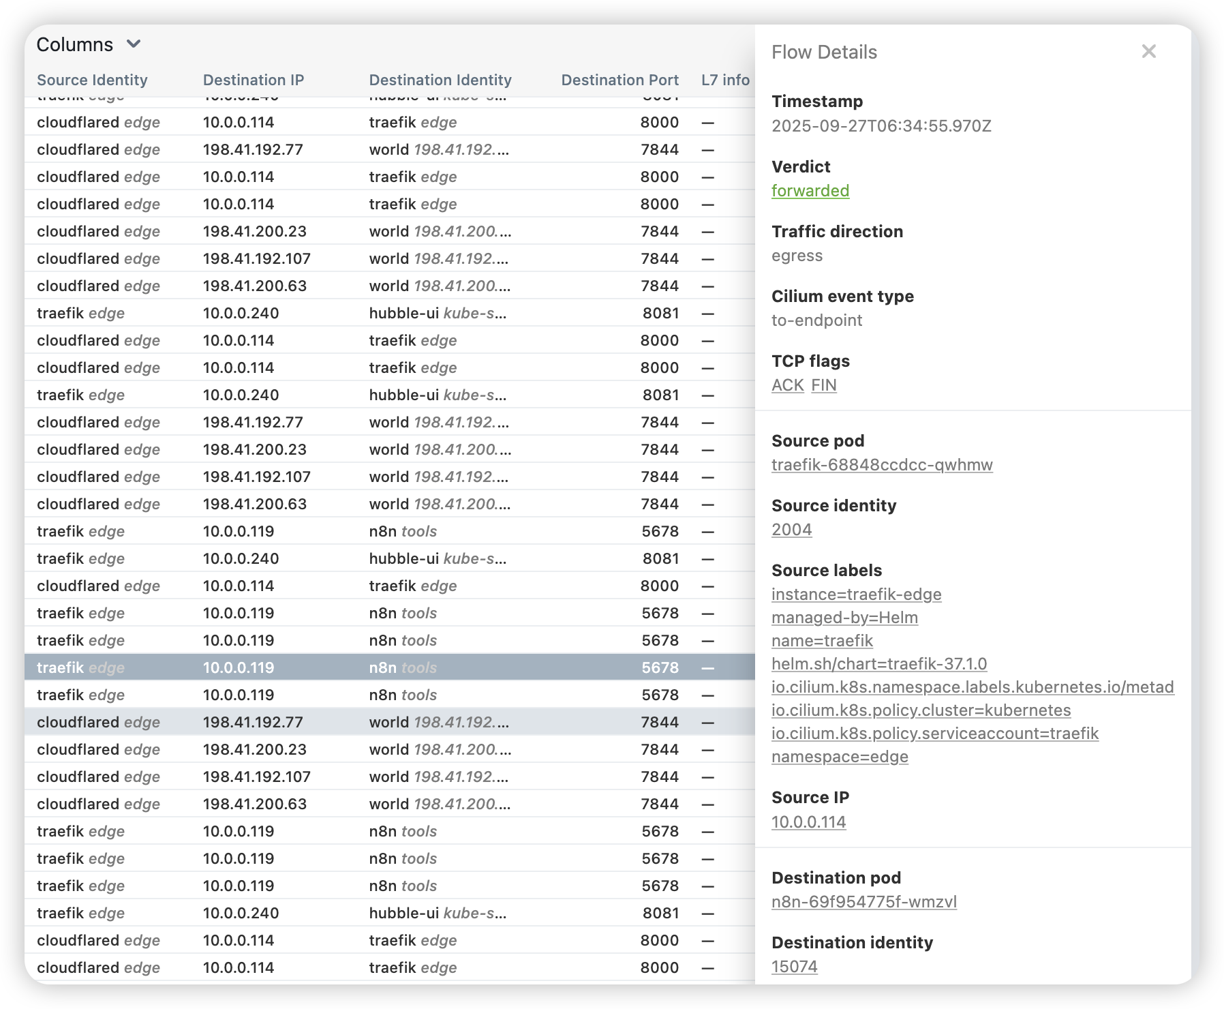The height and width of the screenshot is (1009, 1224).
Task: Click source identity 2004
Action: pos(791,530)
